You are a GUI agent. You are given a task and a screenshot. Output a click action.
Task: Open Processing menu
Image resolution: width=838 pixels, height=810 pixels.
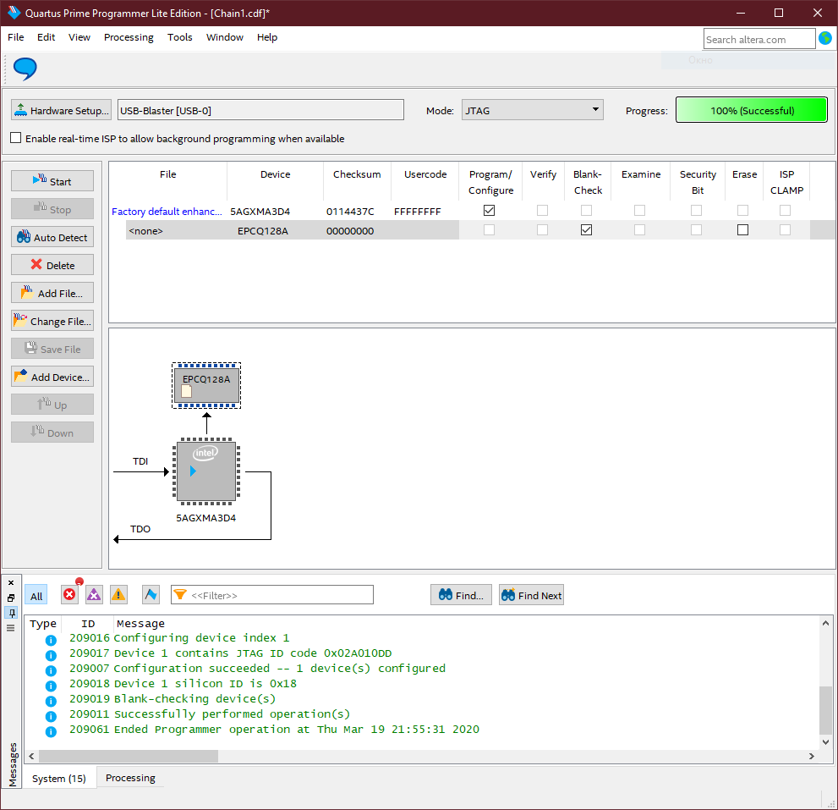(129, 37)
